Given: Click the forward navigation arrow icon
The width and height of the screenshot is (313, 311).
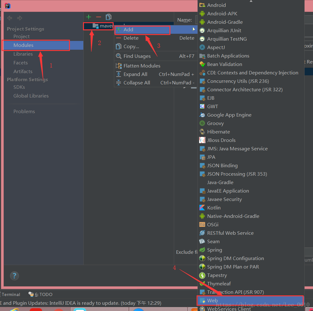Looking at the screenshot, I should 20,18.
